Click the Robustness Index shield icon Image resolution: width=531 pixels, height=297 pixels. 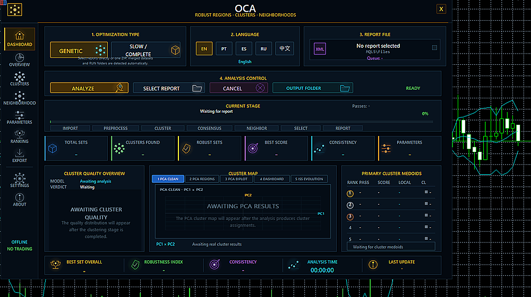click(x=135, y=265)
